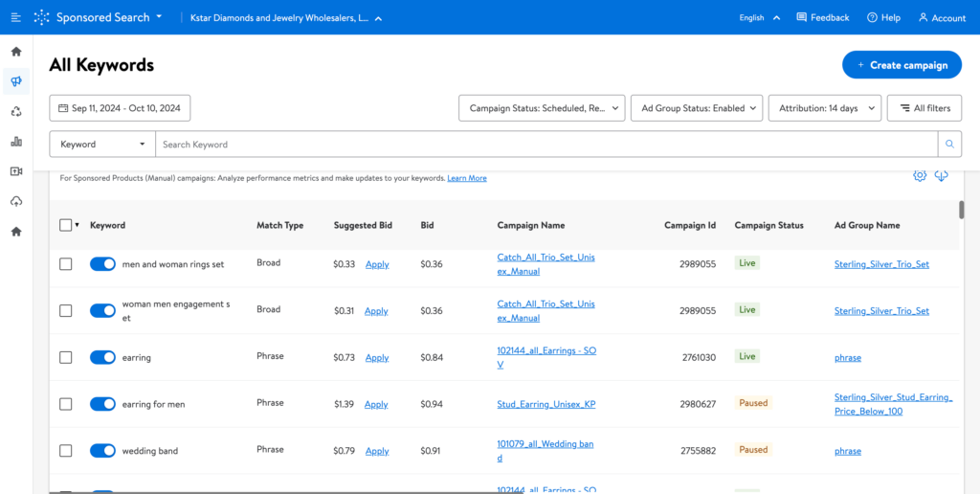Open the video ads sidebar icon
Viewport: 980px width, 494px height.
(x=16, y=171)
